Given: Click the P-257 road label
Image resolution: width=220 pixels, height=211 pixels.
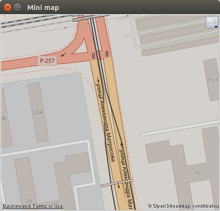Looking at the screenshot, I should click(47, 61).
